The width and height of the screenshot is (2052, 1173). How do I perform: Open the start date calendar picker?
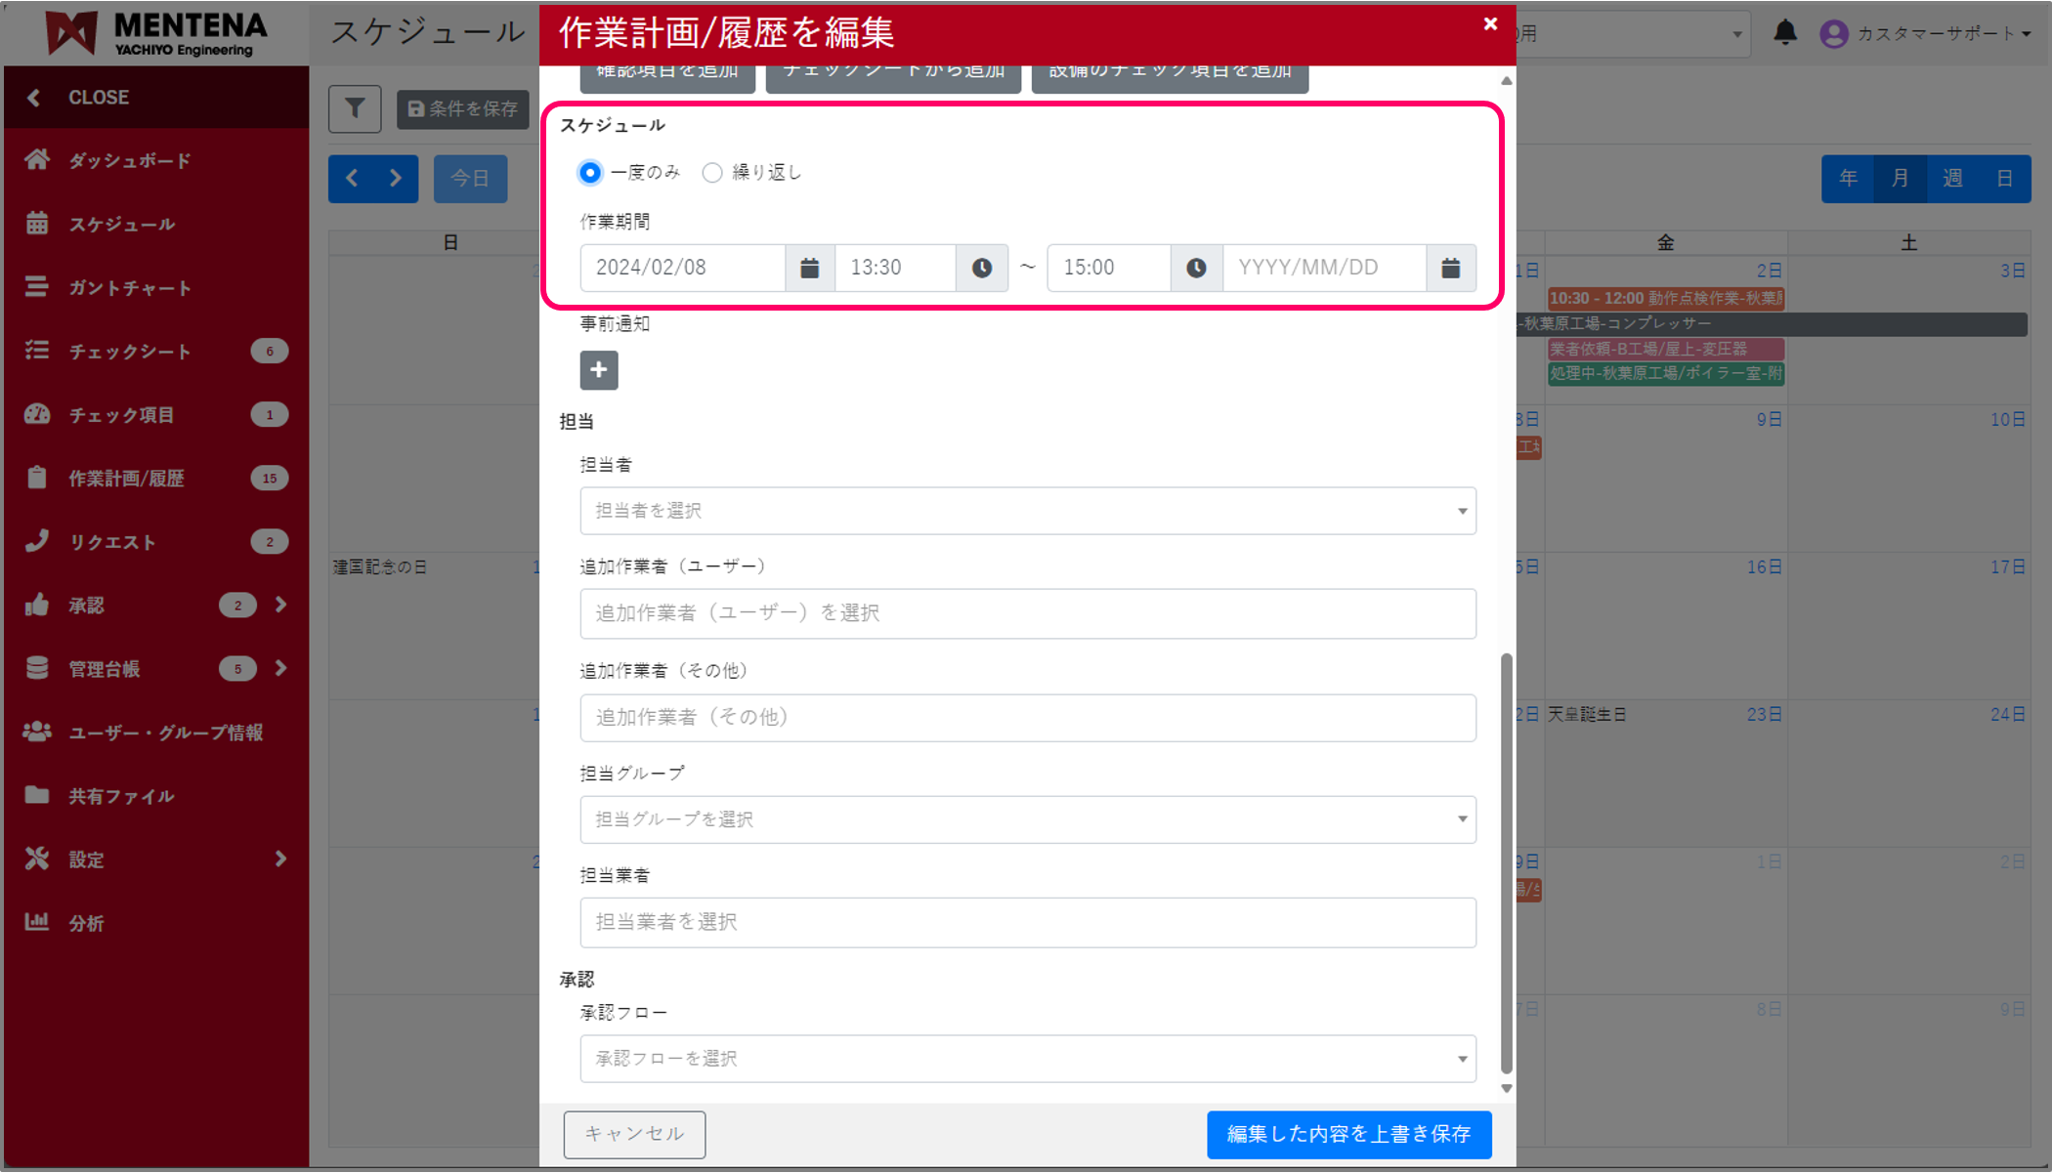809,268
